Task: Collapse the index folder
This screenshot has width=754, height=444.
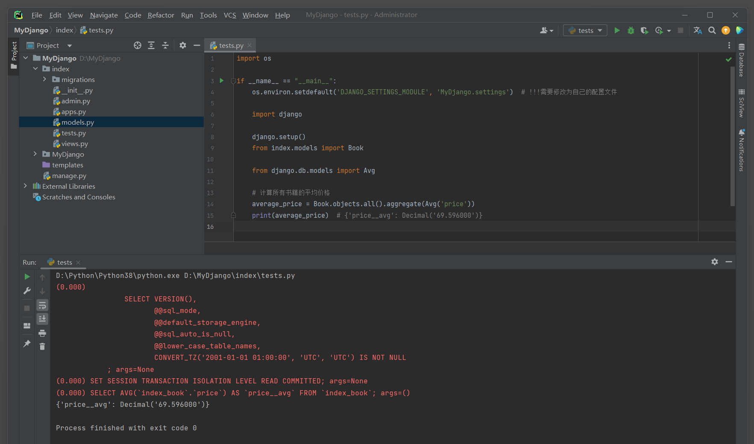Action: 35,68
